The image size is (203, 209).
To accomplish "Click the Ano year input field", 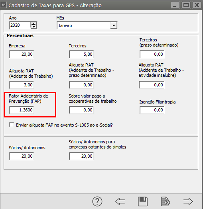I will point(20,25).
